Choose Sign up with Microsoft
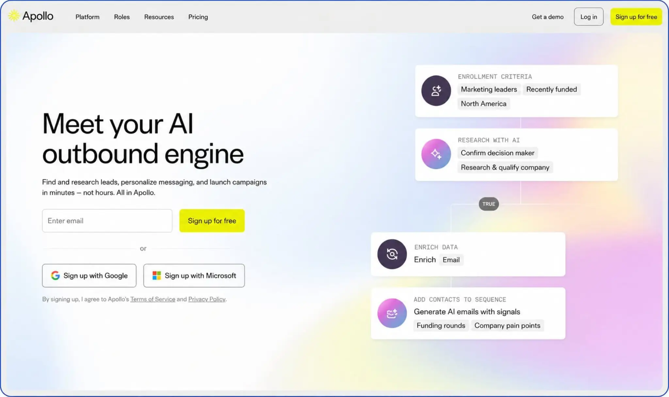This screenshot has width=669, height=397. [194, 276]
